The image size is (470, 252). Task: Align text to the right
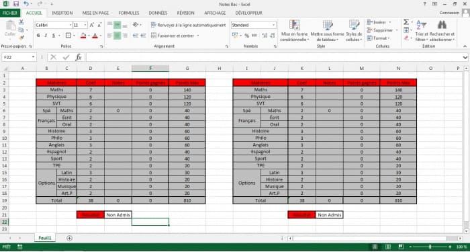tap(125, 36)
